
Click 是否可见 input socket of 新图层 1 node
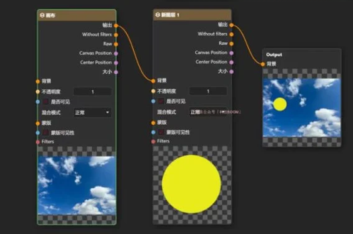(153, 101)
